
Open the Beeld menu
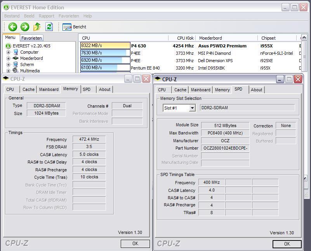point(29,16)
